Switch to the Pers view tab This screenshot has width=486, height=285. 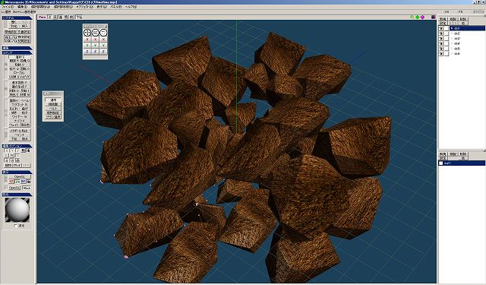coord(43,17)
